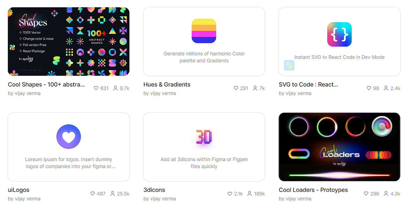
Task: Like the Cool Loaders file
Action: [366, 194]
